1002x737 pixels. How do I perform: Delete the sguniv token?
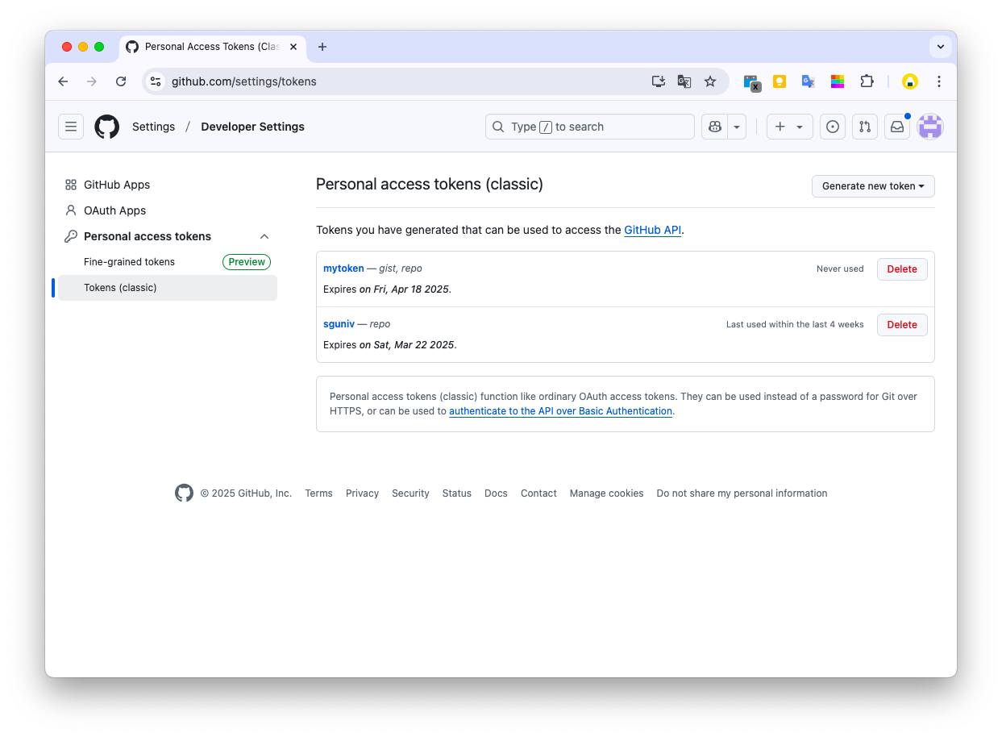click(902, 325)
